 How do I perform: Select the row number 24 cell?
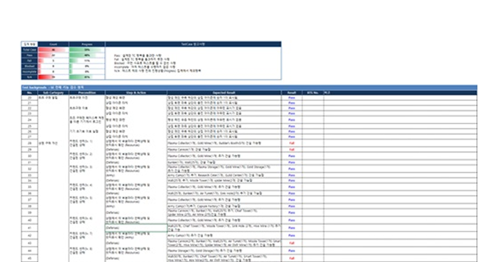point(30,119)
